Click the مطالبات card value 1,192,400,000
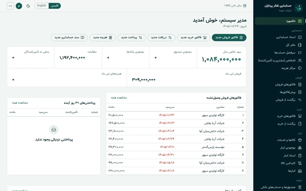 click(x=72, y=58)
